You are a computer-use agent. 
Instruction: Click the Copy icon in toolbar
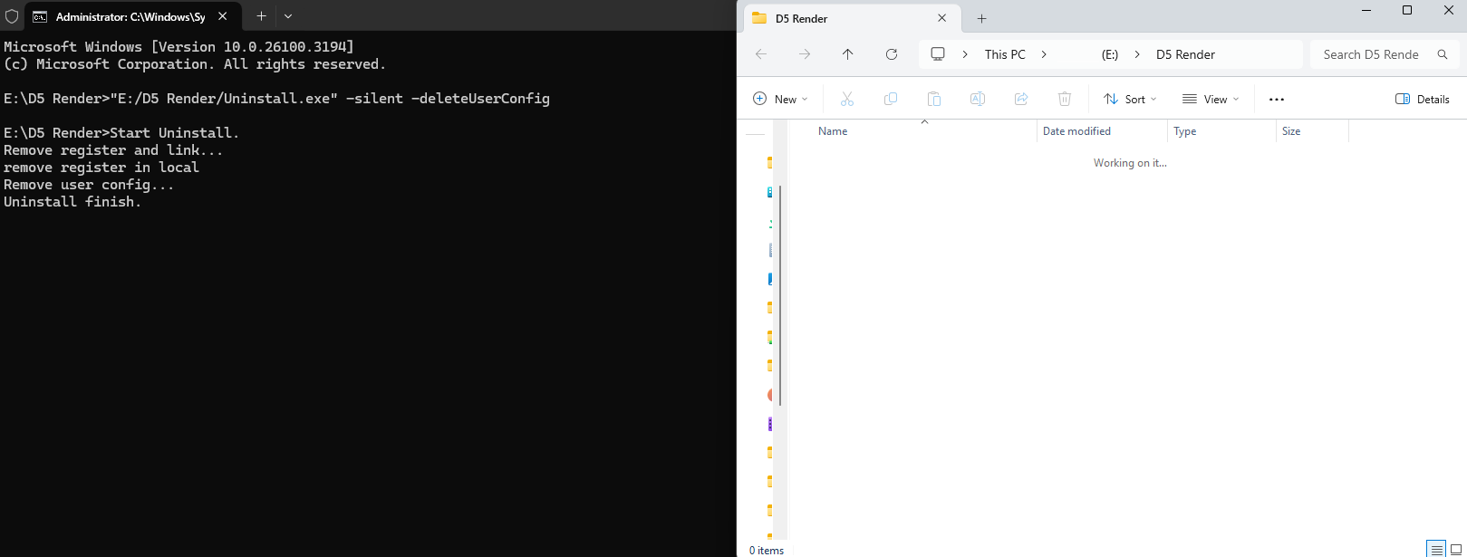891,99
